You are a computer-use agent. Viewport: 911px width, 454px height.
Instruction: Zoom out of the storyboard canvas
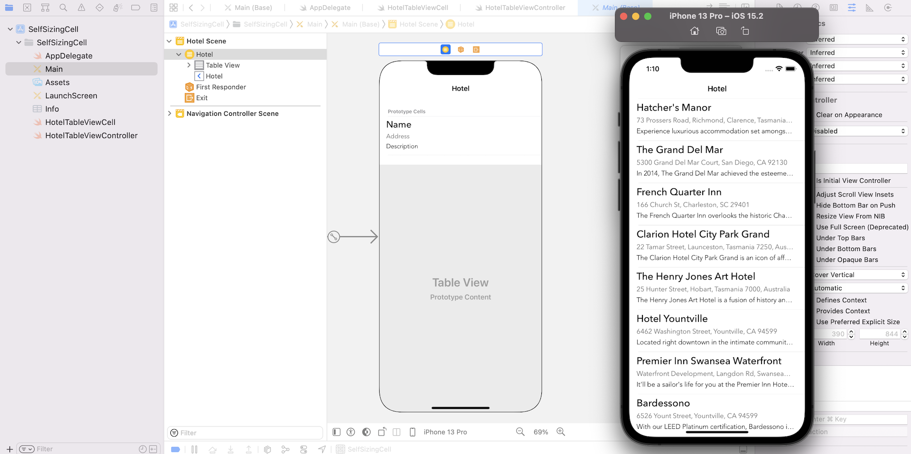pyautogui.click(x=520, y=432)
